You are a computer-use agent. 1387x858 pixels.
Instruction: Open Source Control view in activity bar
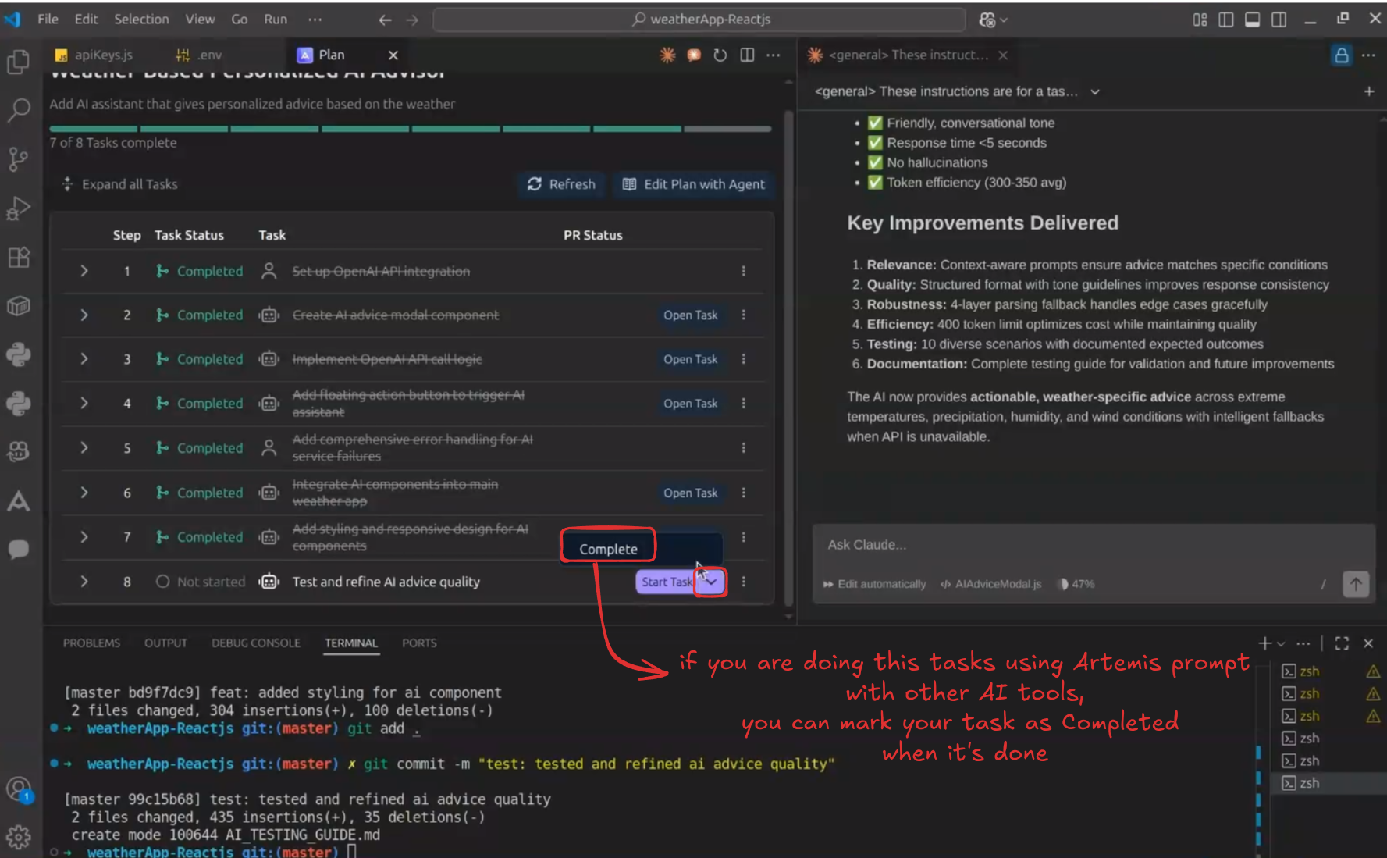(x=19, y=159)
